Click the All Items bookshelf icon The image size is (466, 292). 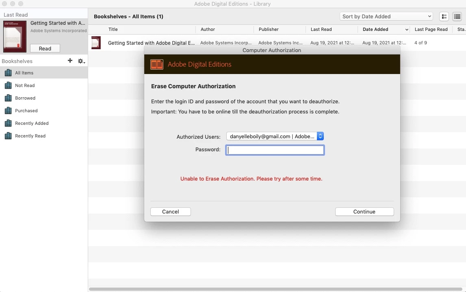point(8,73)
